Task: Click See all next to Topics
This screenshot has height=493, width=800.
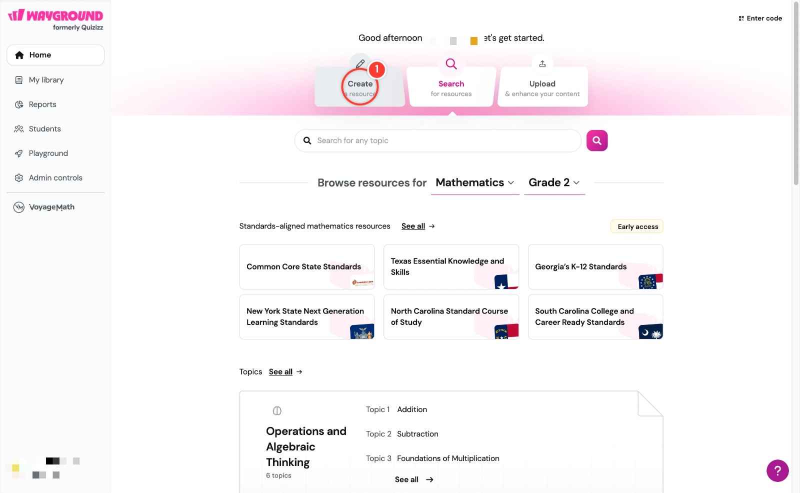Action: pos(285,372)
